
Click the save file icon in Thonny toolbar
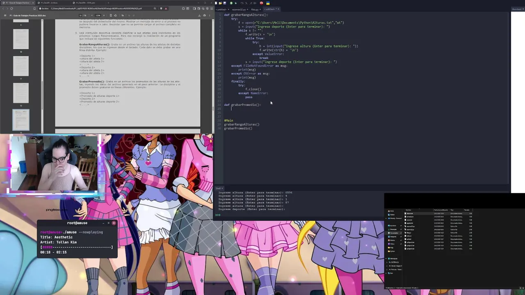point(225,3)
